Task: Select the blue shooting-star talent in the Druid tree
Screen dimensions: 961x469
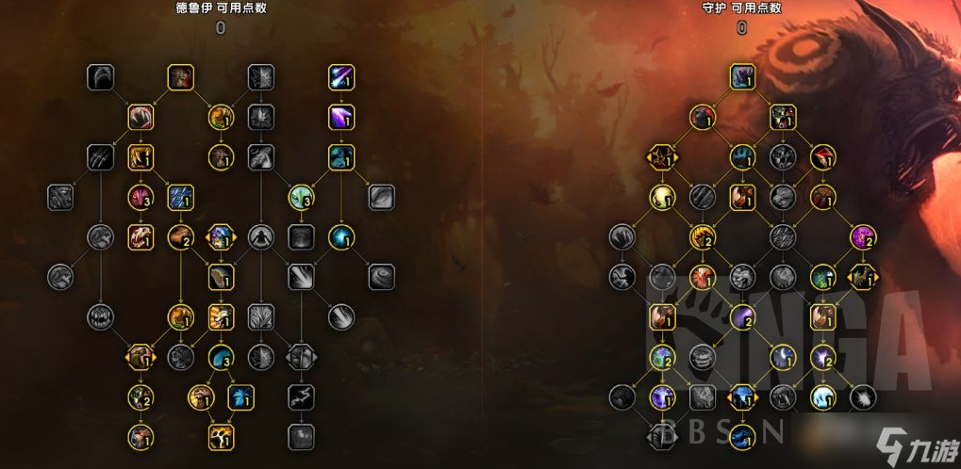Action: tap(341, 78)
